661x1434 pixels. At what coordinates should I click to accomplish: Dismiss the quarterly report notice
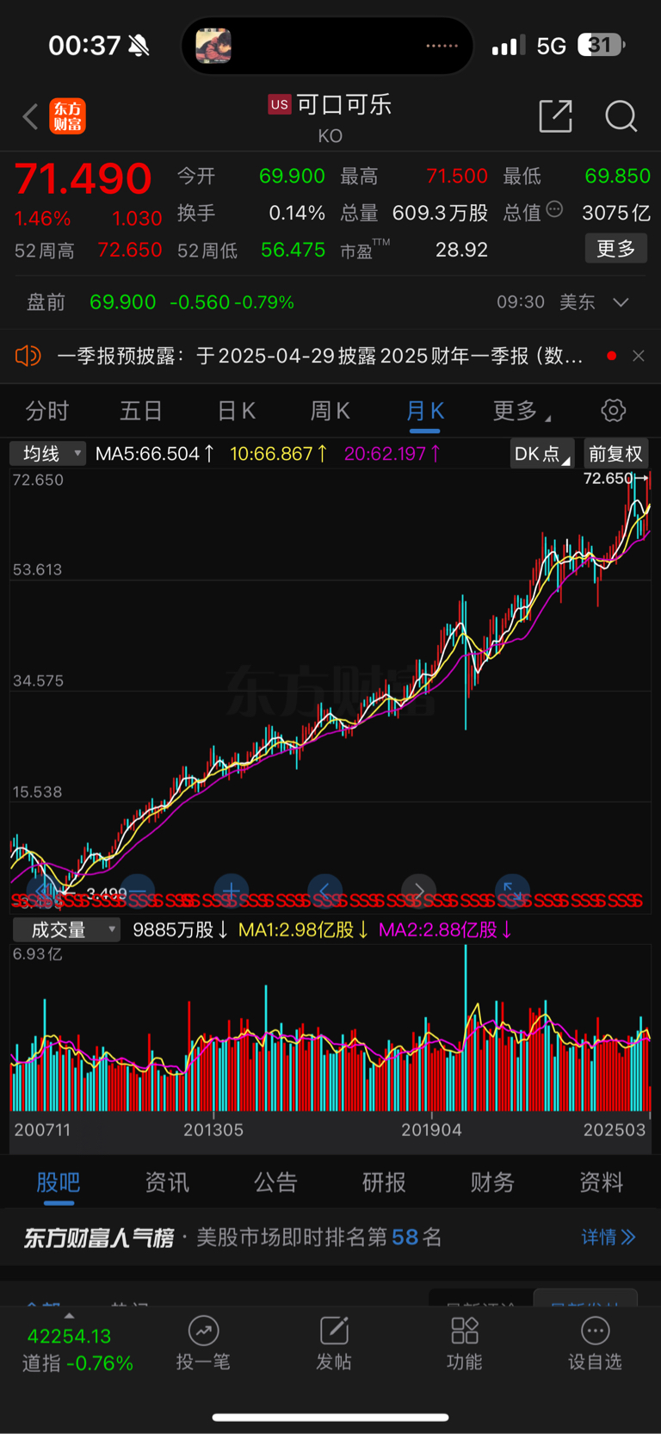click(638, 356)
